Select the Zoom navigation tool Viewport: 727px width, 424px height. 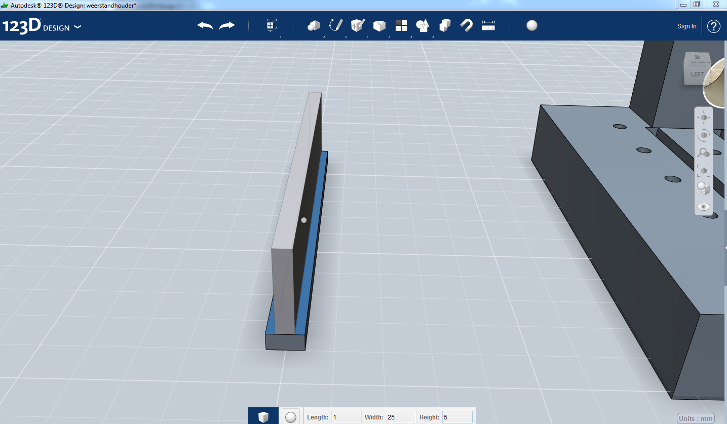click(704, 152)
